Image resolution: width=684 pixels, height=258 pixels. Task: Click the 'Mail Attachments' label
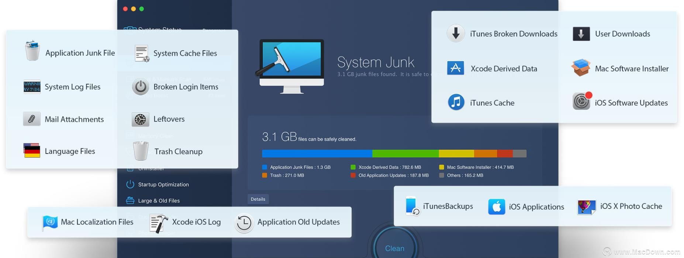click(74, 119)
